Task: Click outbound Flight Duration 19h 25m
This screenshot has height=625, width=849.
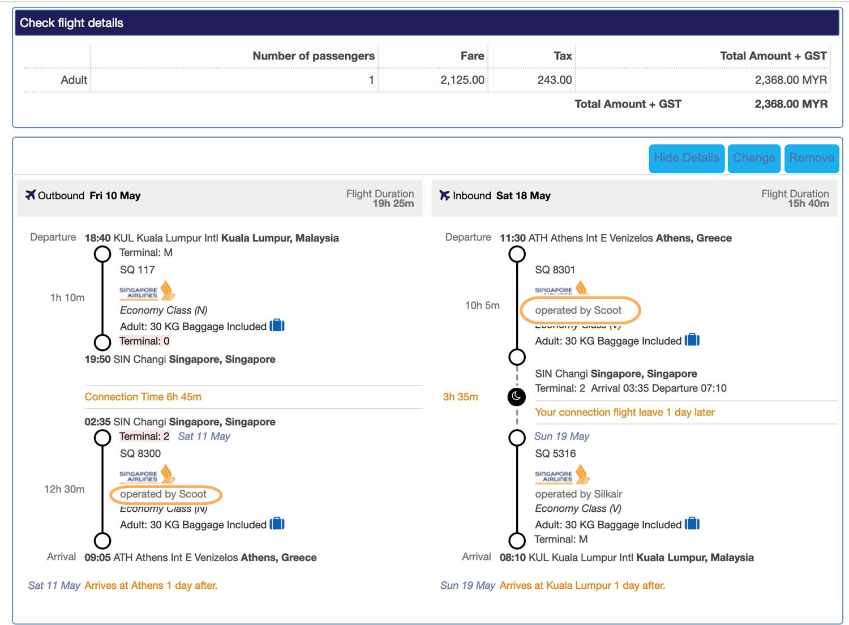Action: coord(380,198)
